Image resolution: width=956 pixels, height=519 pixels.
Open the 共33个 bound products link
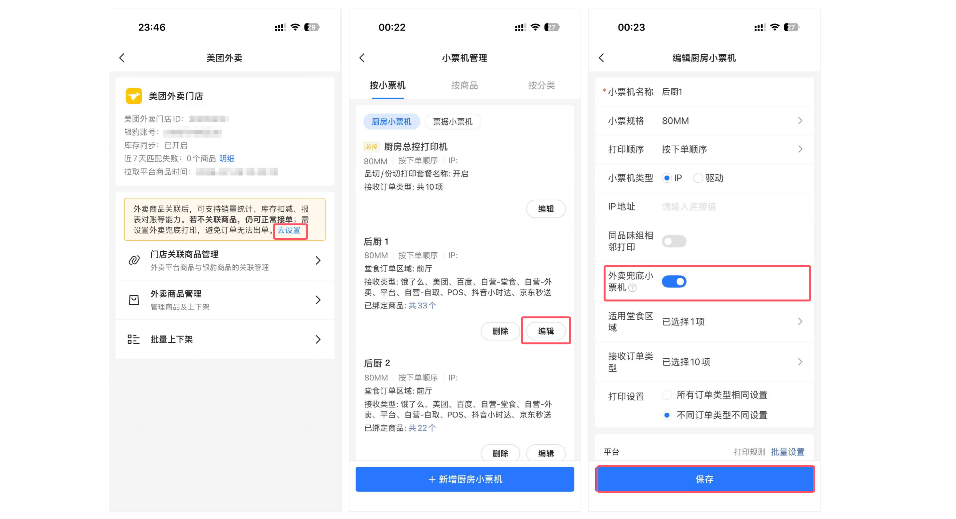coord(422,305)
